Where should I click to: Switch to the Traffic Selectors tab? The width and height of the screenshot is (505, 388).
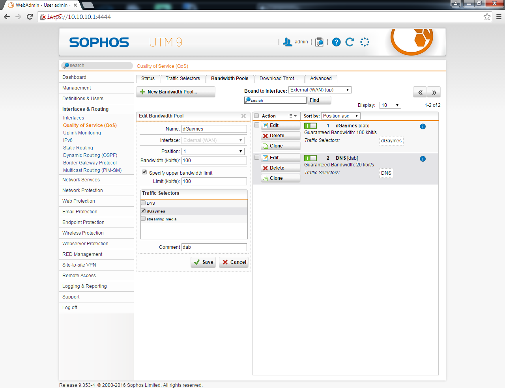(183, 78)
